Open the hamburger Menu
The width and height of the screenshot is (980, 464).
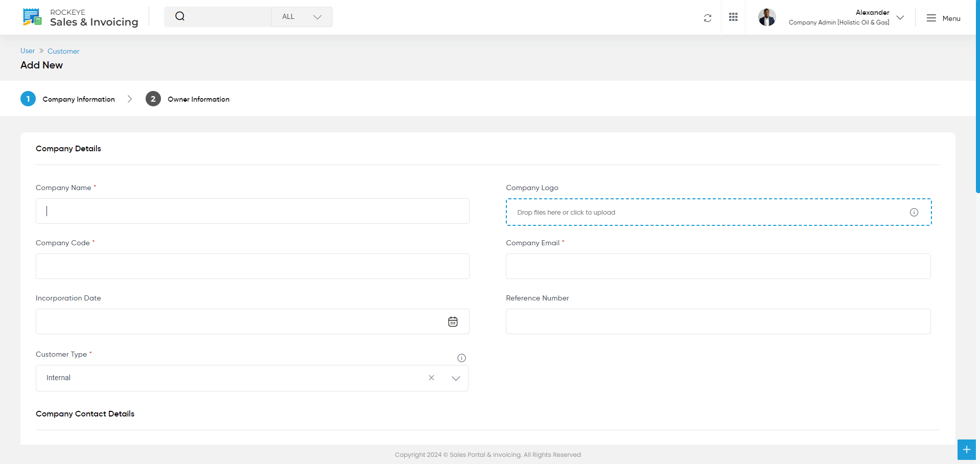pos(943,18)
